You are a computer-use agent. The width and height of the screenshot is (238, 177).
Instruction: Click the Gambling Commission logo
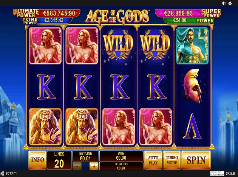point(217,173)
